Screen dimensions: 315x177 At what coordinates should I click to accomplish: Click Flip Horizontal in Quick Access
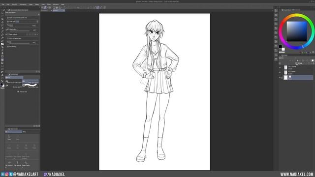(x=9, y=164)
